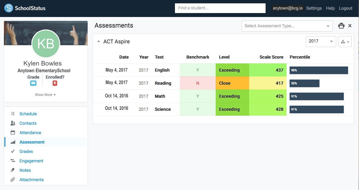
Task: Open the Help link
Action: pyautogui.click(x=330, y=8)
